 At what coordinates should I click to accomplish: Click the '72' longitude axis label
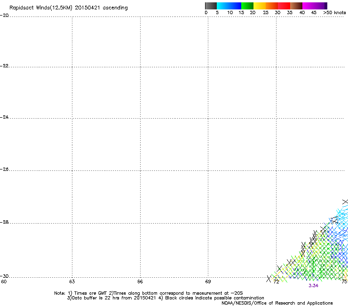[276, 282]
